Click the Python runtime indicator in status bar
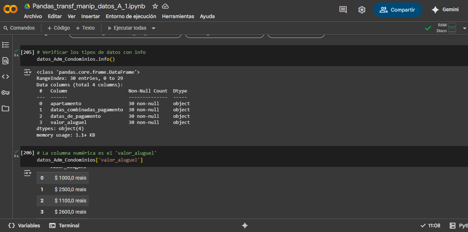Image resolution: width=468 pixels, height=232 pixels. pyautogui.click(x=459, y=225)
